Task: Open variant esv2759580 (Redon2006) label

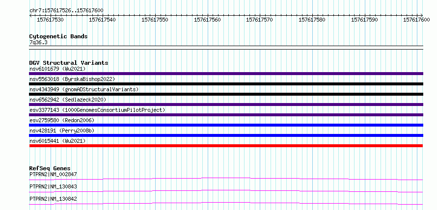Action: tap(62, 120)
